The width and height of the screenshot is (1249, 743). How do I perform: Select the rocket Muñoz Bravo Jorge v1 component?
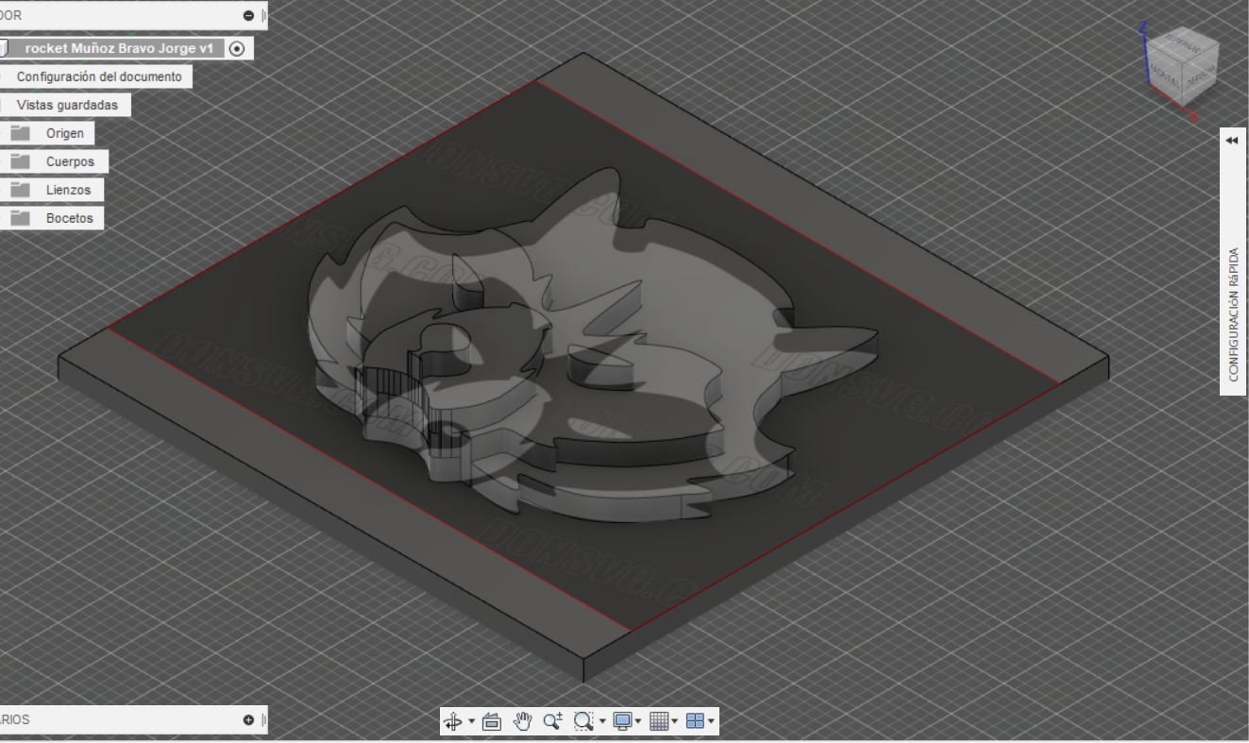tap(119, 48)
